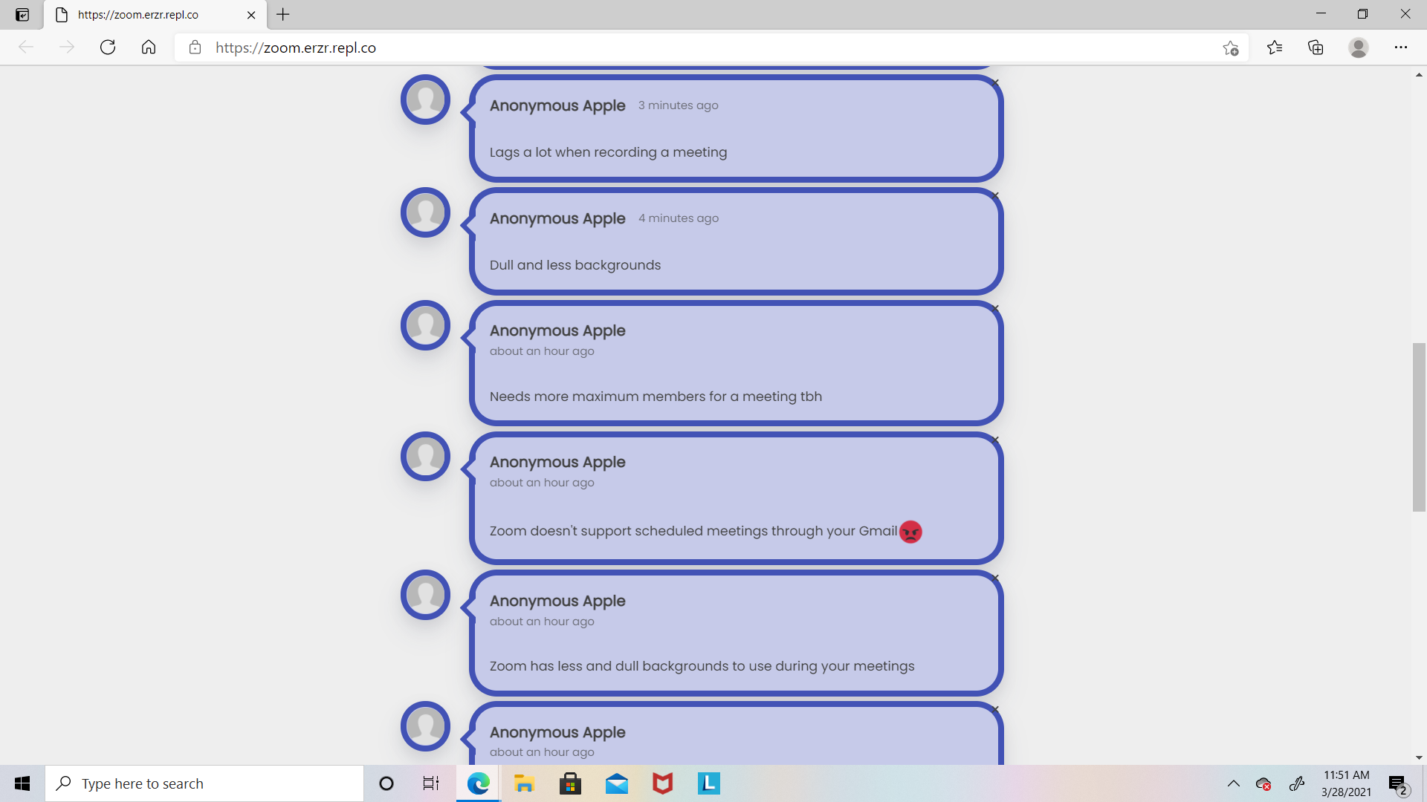1427x802 pixels.
Task: Open the Windows Action Center notifications icon
Action: pos(1397,783)
